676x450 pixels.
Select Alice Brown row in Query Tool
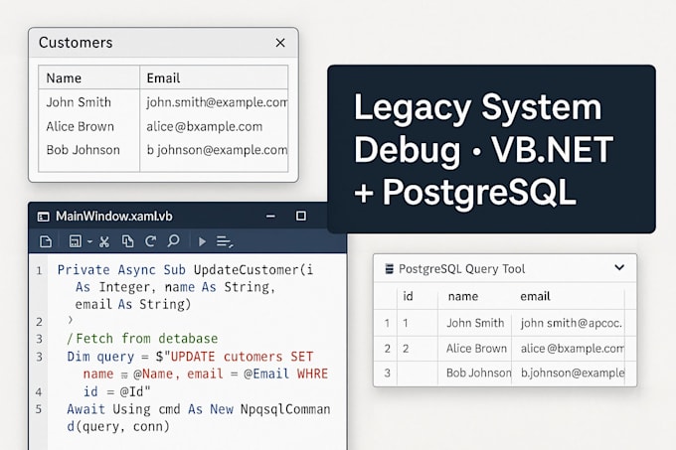pyautogui.click(x=505, y=349)
